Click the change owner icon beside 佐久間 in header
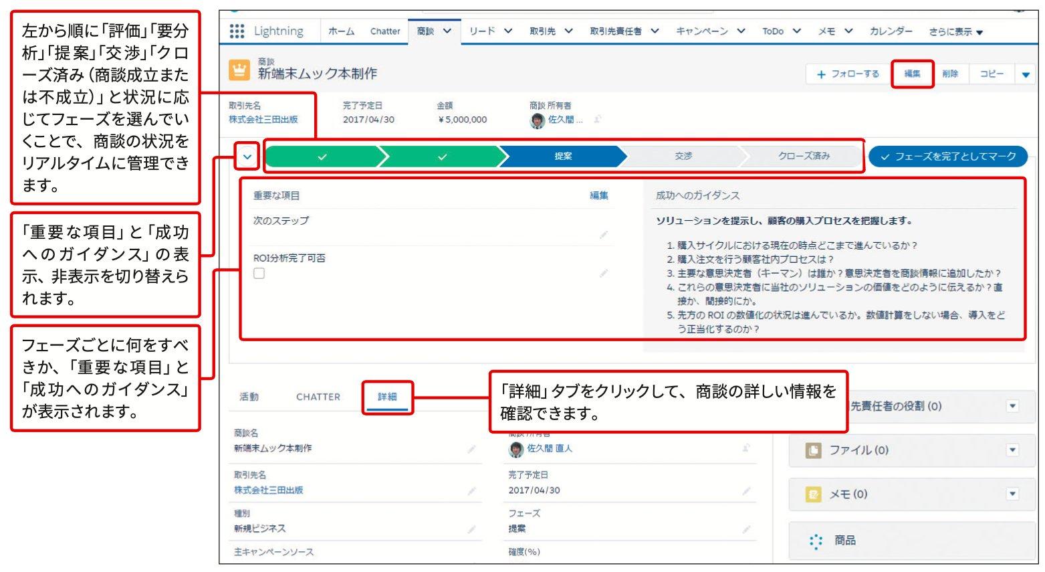Image resolution: width=1045 pixels, height=572 pixels. [x=598, y=119]
